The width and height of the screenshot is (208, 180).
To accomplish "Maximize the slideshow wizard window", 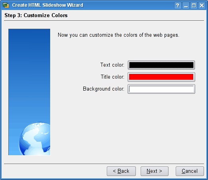I will pos(194,6).
